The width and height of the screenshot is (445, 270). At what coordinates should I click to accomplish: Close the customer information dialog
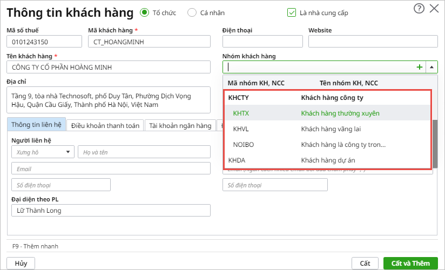pos(434,8)
